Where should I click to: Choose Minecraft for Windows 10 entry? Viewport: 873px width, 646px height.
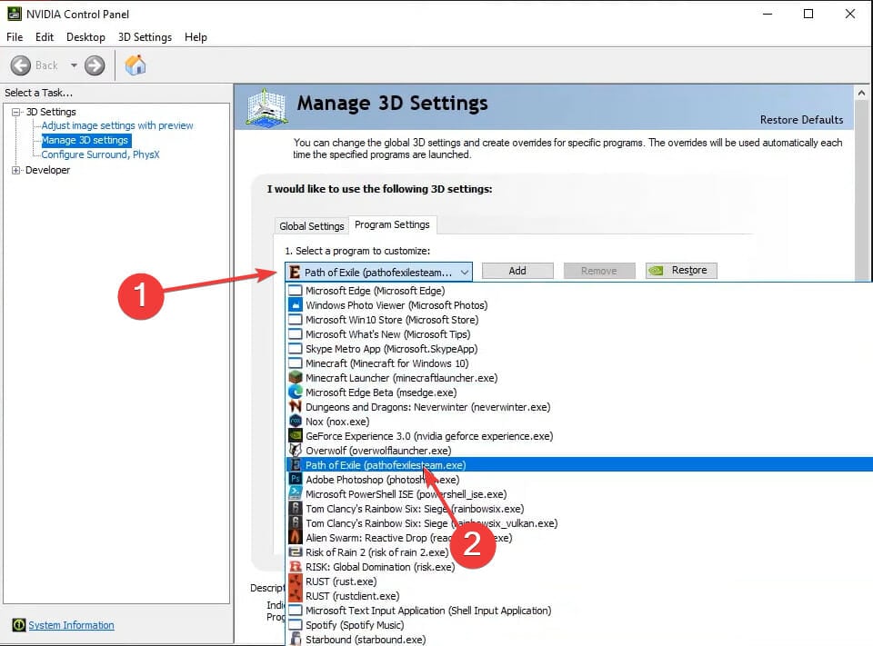pyautogui.click(x=579, y=363)
